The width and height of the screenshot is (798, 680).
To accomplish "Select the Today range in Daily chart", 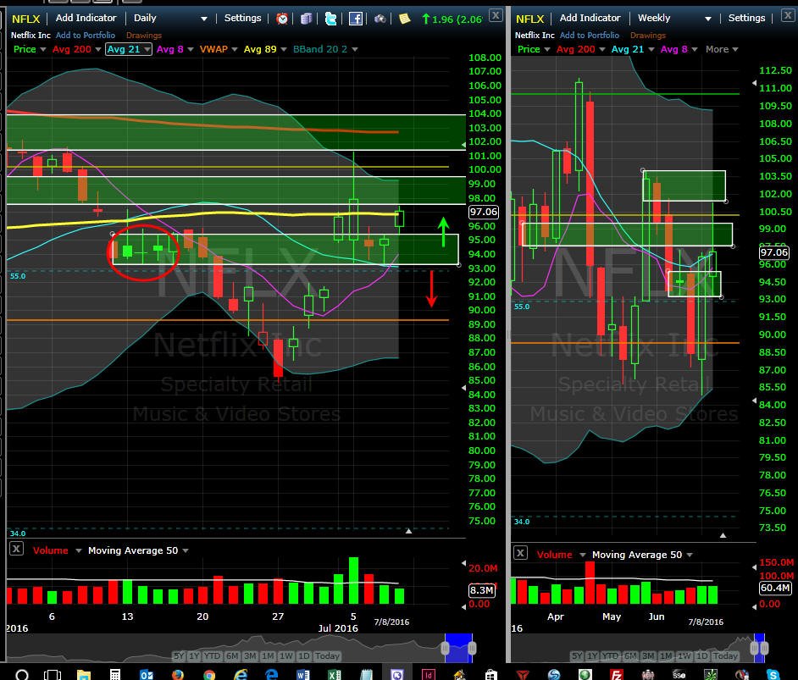I will click(x=327, y=656).
